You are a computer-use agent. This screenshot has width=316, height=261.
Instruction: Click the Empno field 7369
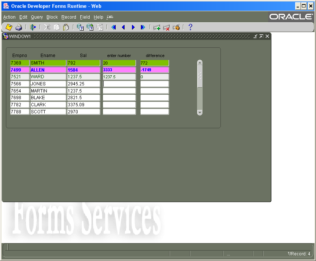pyautogui.click(x=20, y=63)
